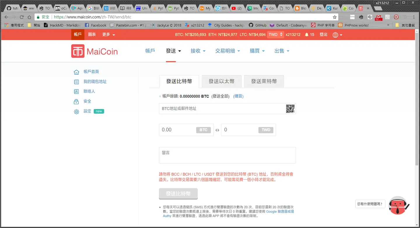The image size is (420, 228).
Task: Switch to 發送以太幣 tab
Action: tap(222, 81)
